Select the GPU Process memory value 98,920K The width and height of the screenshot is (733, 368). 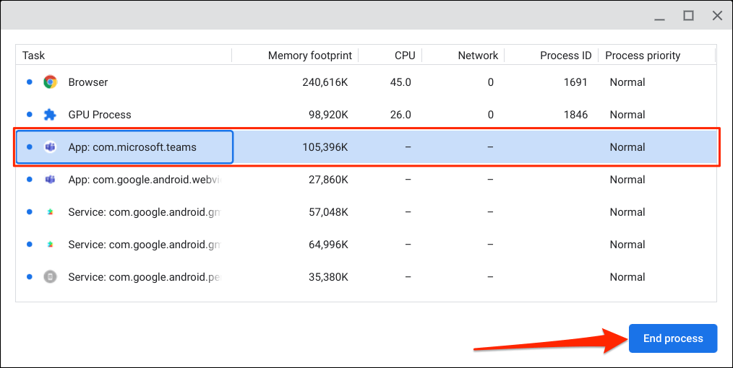click(325, 115)
